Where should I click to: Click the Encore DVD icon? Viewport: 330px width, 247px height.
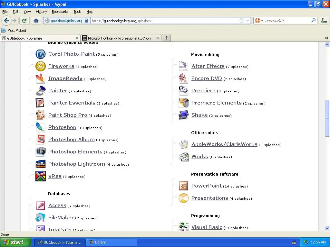[x=183, y=78]
